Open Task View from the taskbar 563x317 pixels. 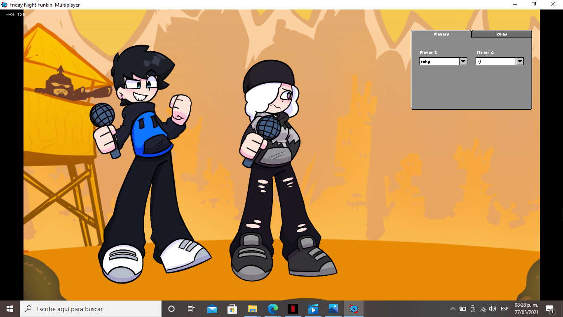point(191,309)
